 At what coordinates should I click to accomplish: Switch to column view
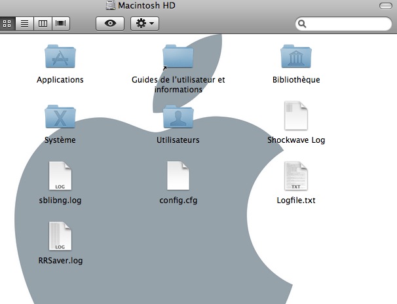coord(43,24)
